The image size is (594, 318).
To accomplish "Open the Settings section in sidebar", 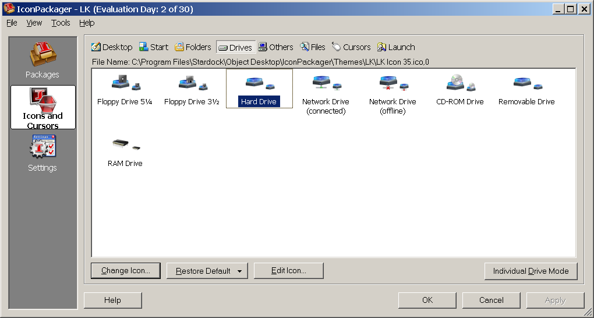I will coord(43,154).
